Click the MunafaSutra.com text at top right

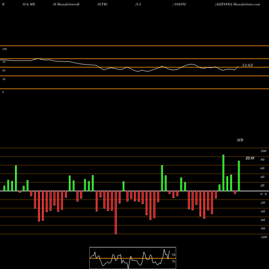[247, 4]
